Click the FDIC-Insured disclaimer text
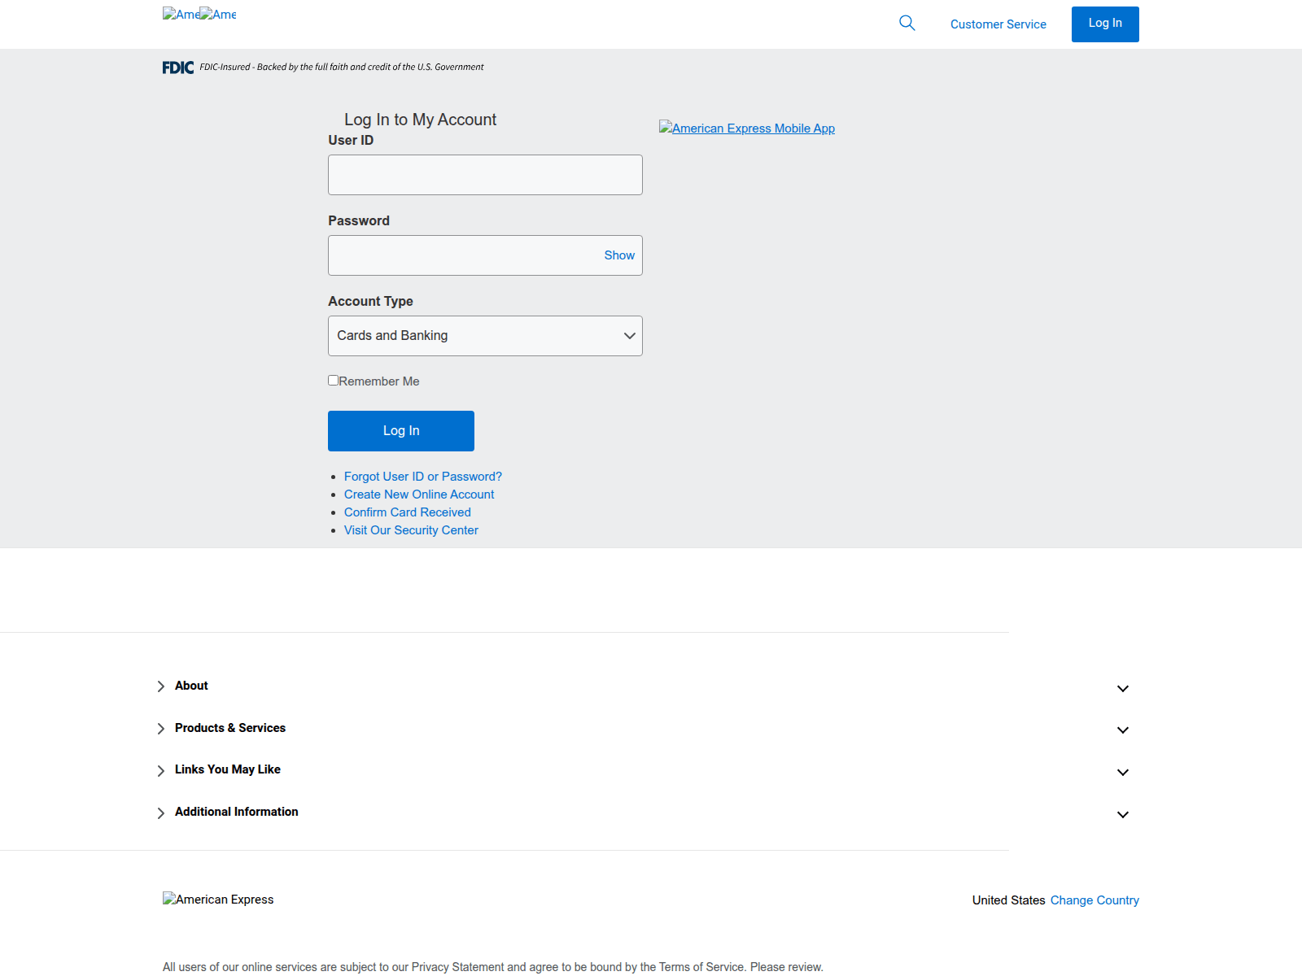Screen dimensions: 1302x976 point(342,68)
